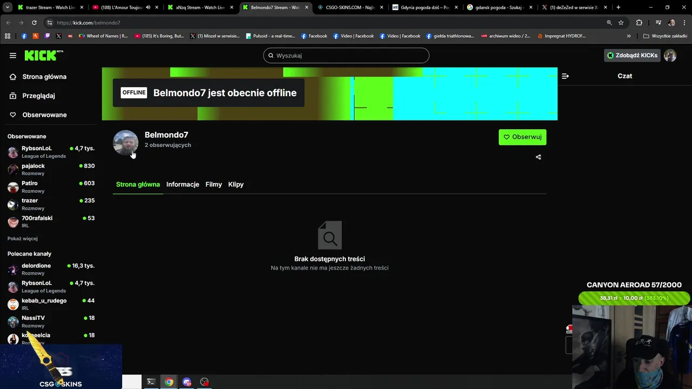View site information icon beside the URL
Image resolution: width=692 pixels, height=389 pixels.
[x=49, y=23]
